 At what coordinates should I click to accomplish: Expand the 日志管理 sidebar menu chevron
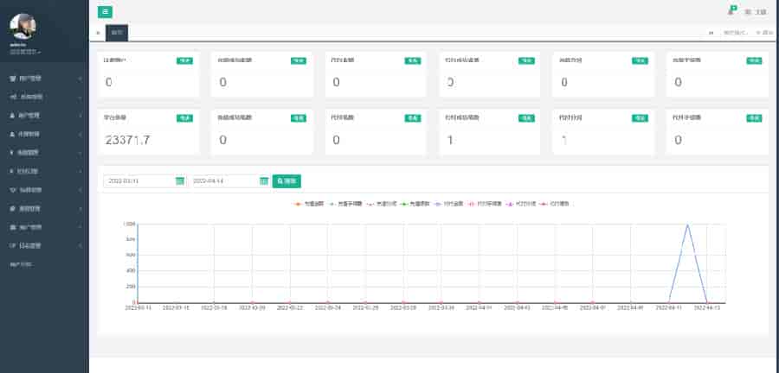(x=80, y=246)
